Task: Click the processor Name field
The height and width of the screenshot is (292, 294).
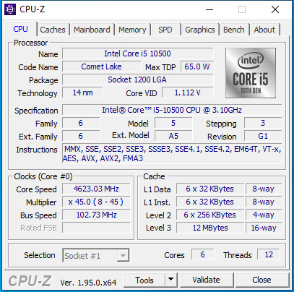Action: [x=138, y=53]
